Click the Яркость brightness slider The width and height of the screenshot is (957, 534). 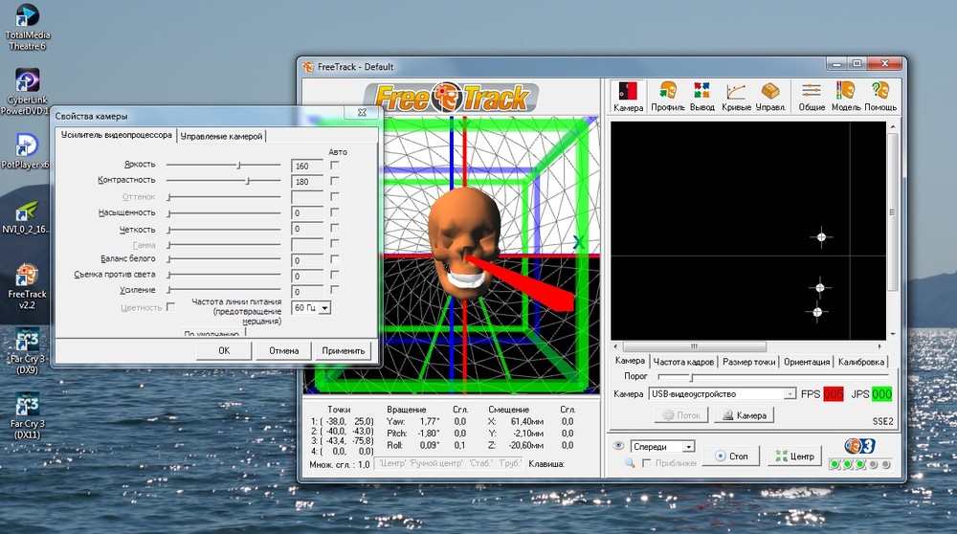point(223,165)
